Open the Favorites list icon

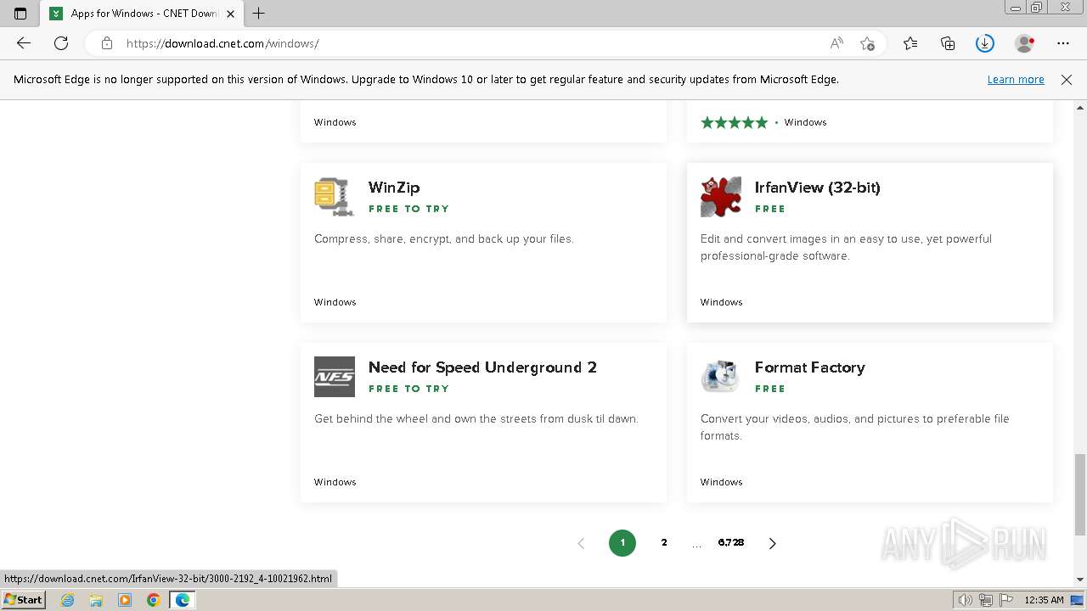tap(910, 43)
